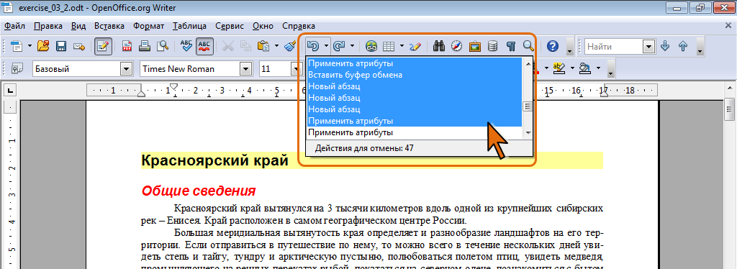Toggle AutoSpellcheck red-underline ABC button
Viewport: 737px width, 269px height.
(204, 46)
